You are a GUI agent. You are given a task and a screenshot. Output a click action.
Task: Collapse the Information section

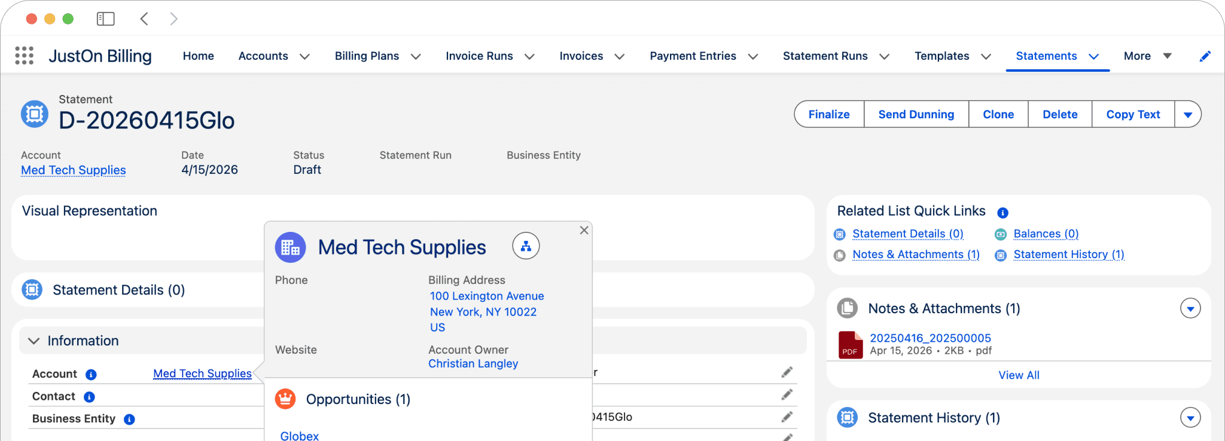click(34, 341)
